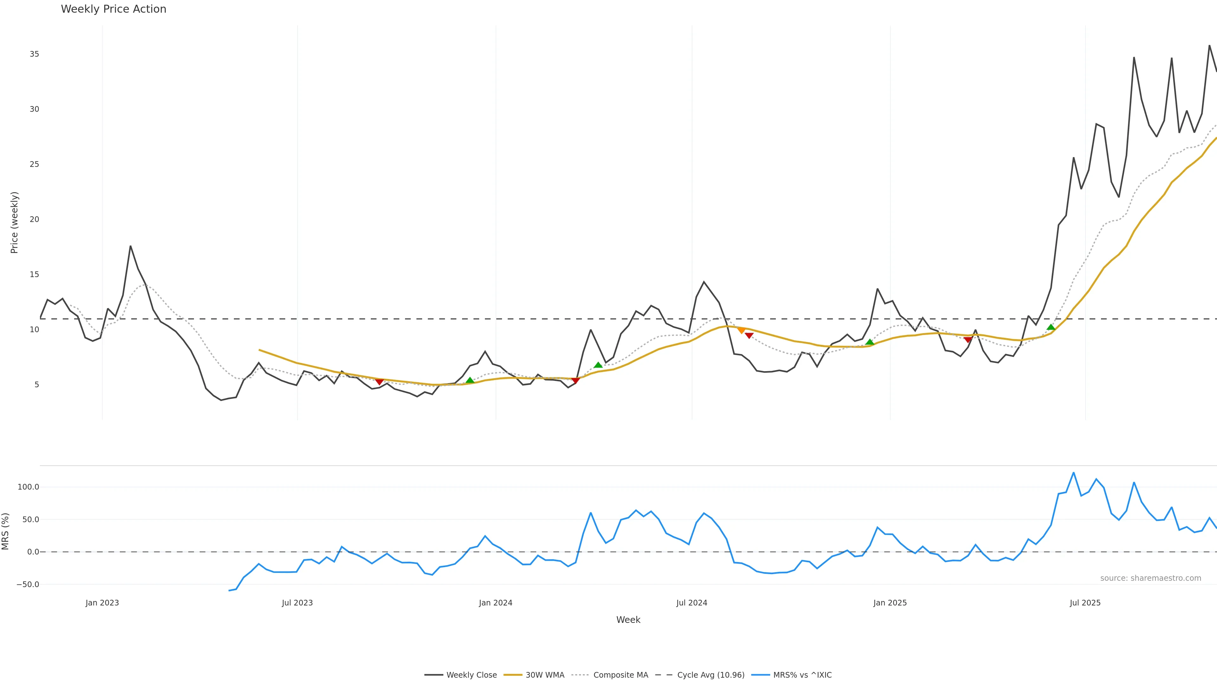Hide the MRS% vs ^IXIC legend series
This screenshot has width=1217, height=684.
click(x=791, y=675)
